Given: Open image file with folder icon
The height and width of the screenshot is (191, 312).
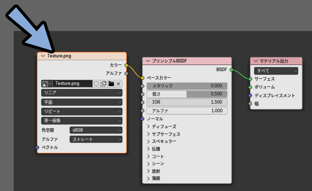Looking at the screenshot, I should (111, 83).
